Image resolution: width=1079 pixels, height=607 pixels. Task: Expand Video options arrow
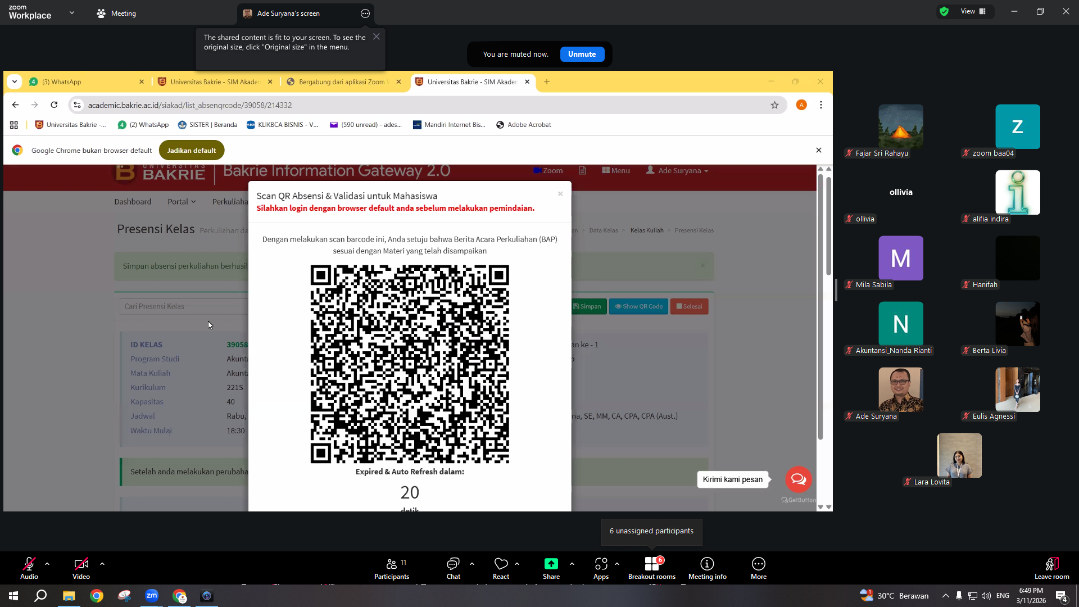click(x=102, y=564)
